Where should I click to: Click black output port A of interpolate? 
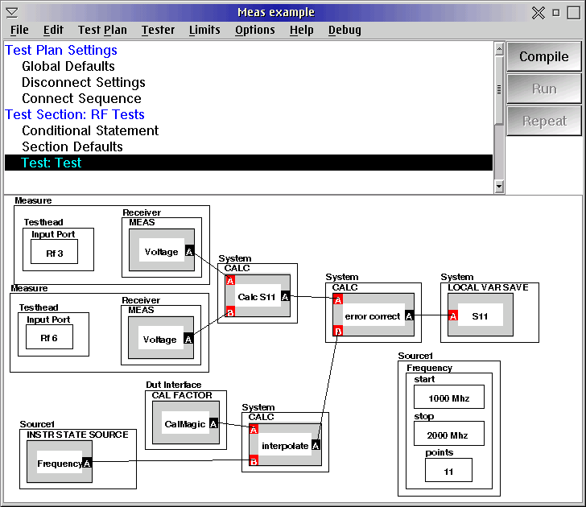click(x=316, y=445)
